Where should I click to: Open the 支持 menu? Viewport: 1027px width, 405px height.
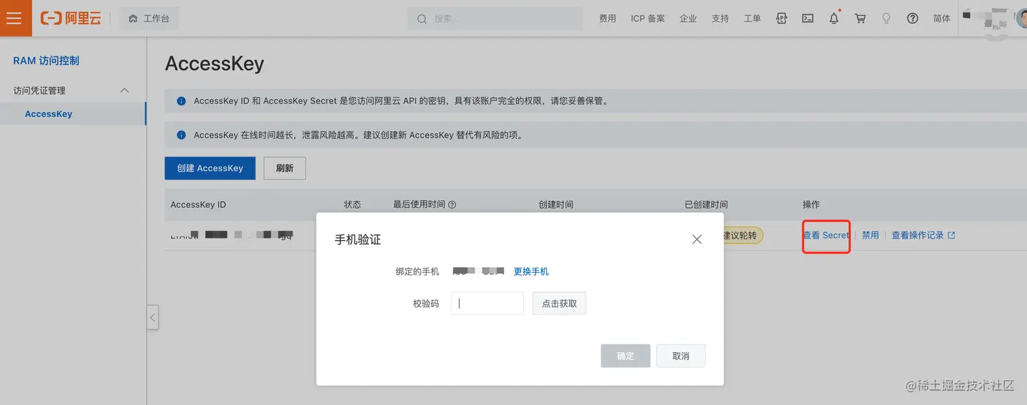point(720,18)
